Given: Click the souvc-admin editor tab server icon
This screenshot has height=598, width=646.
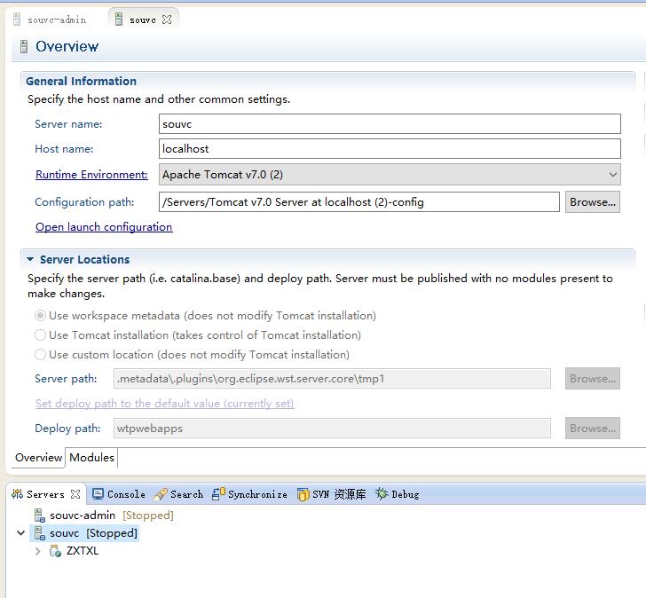Looking at the screenshot, I should (x=17, y=20).
